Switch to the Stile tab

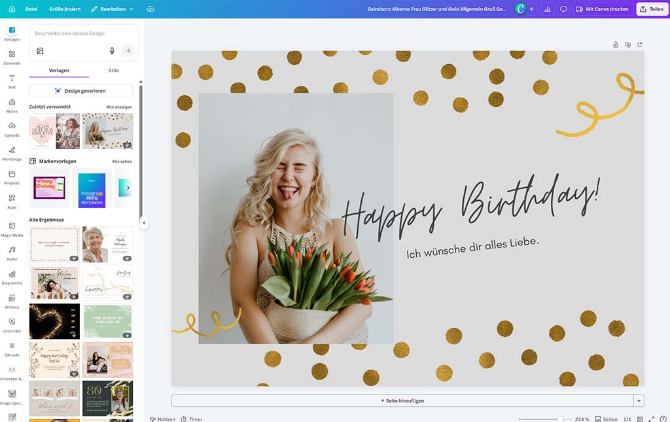click(114, 71)
